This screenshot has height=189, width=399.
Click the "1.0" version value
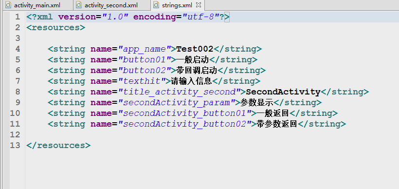point(115,17)
